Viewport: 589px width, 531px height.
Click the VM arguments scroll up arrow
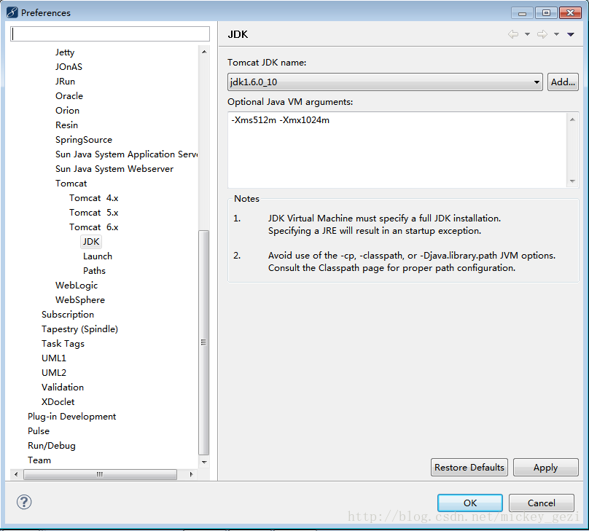[572, 119]
